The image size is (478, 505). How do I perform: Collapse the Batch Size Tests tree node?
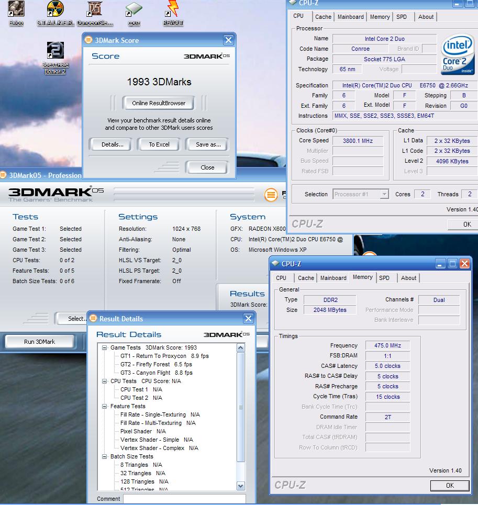[104, 456]
